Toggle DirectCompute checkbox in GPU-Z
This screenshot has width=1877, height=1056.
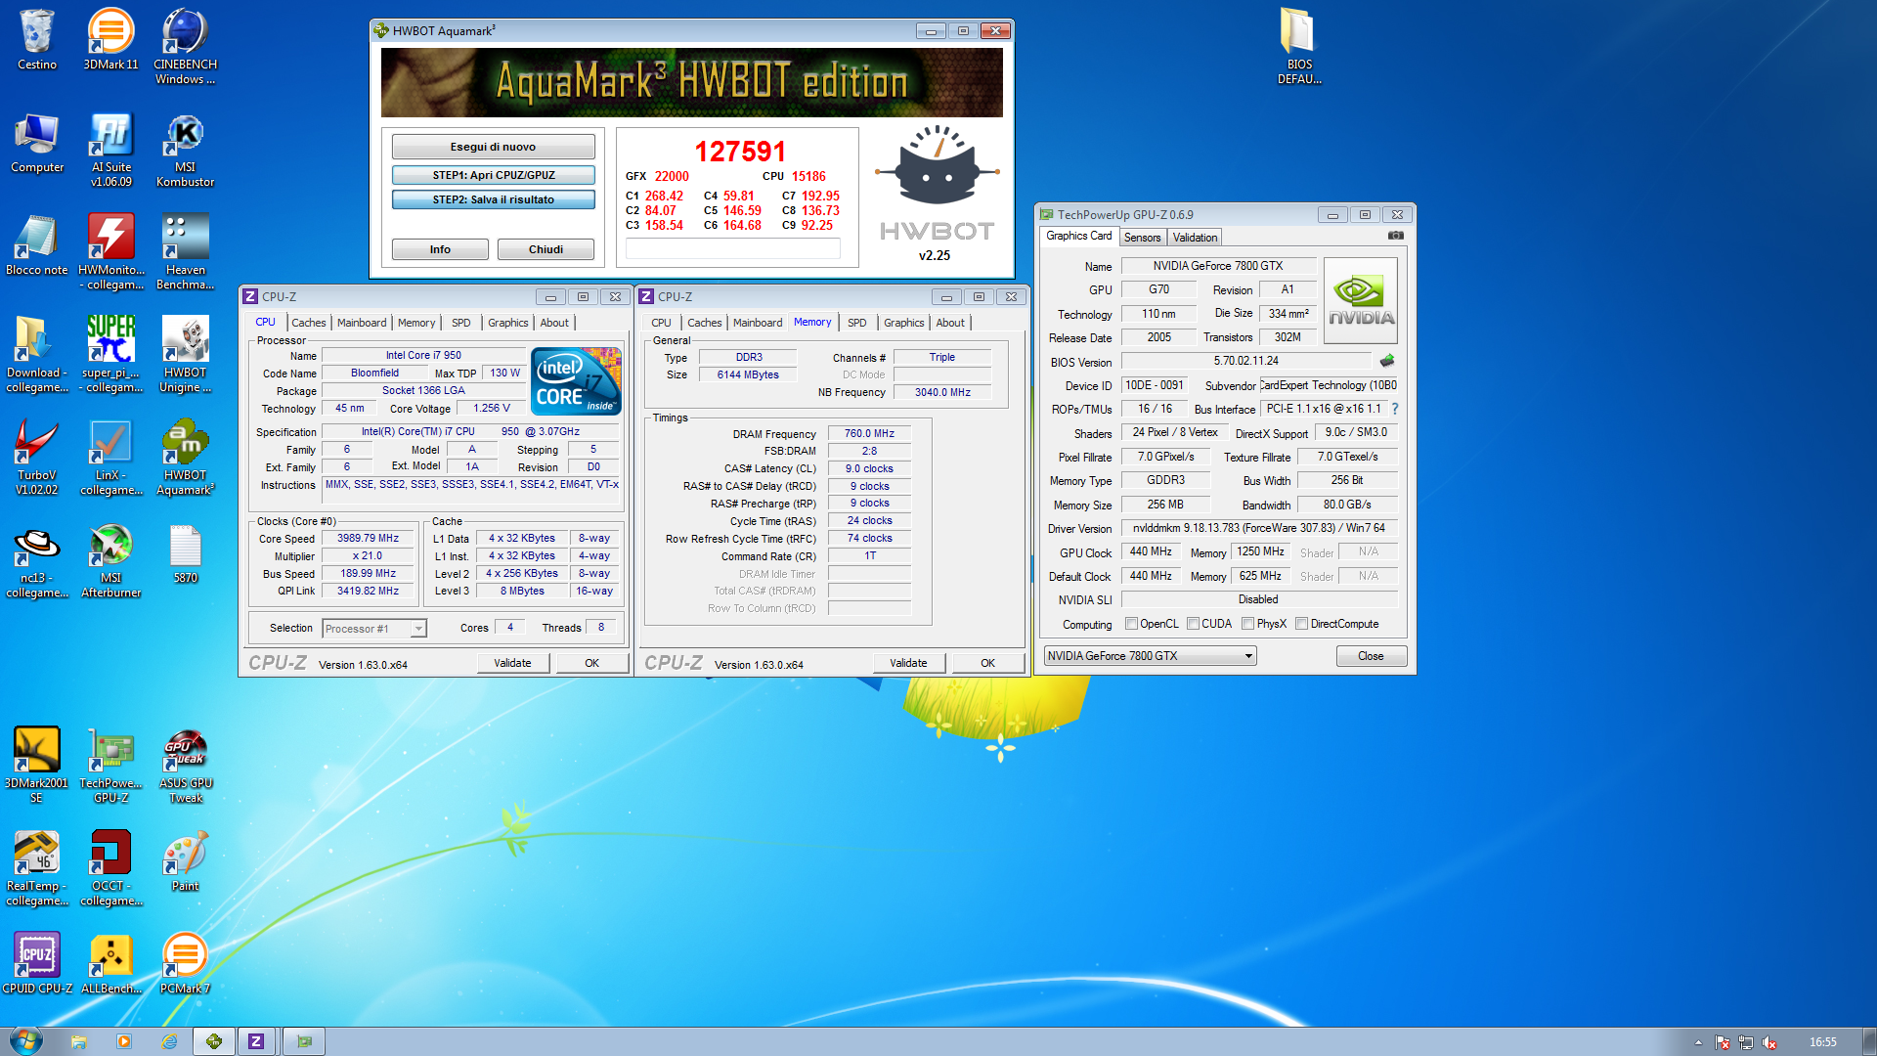pyautogui.click(x=1301, y=624)
